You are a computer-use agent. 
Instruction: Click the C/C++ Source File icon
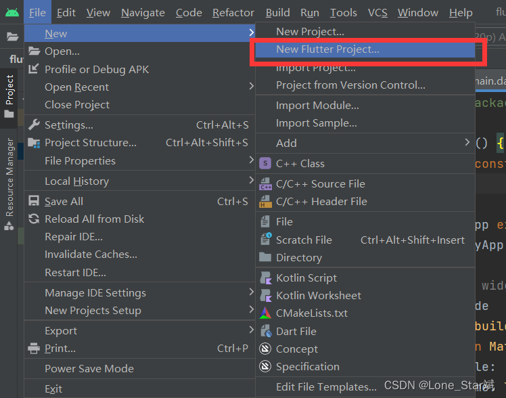266,183
